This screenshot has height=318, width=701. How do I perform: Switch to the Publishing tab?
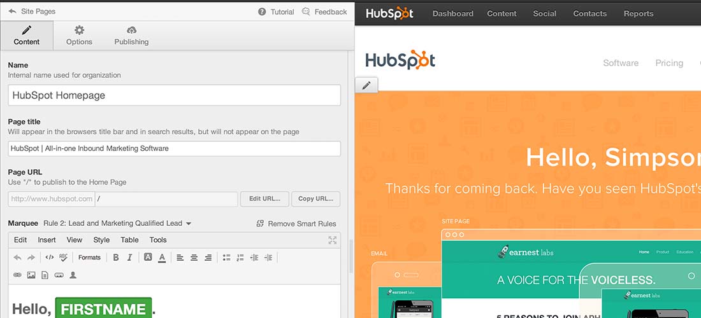(131, 35)
